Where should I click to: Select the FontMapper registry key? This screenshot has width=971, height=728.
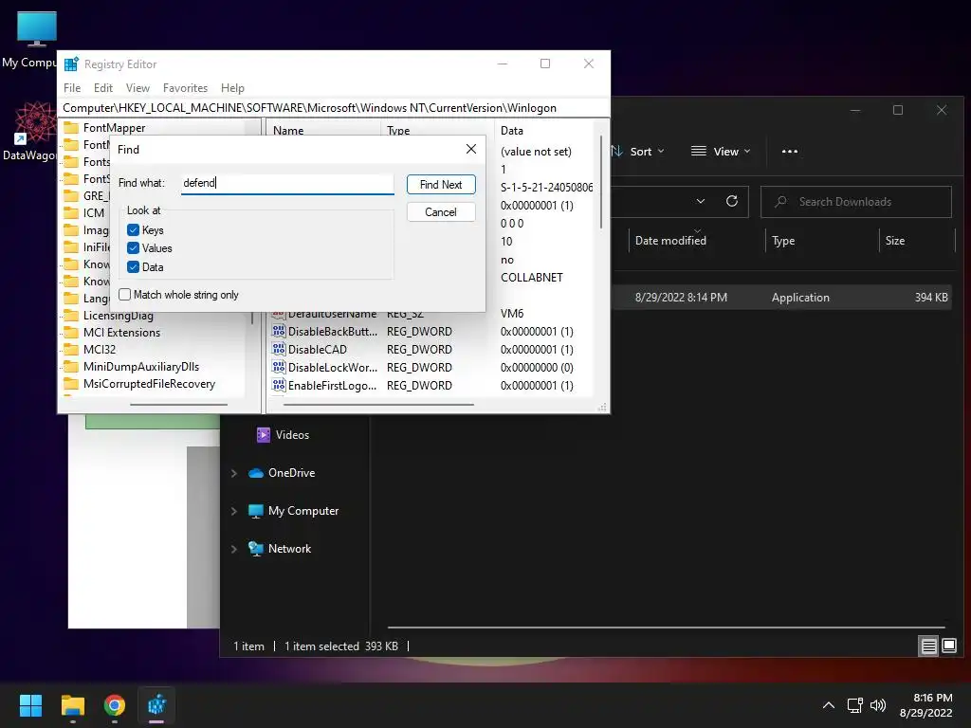pos(114,128)
